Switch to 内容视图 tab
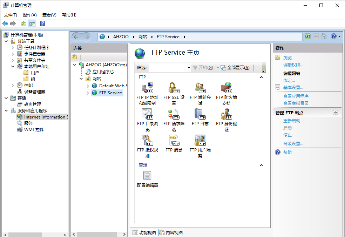 point(171,232)
